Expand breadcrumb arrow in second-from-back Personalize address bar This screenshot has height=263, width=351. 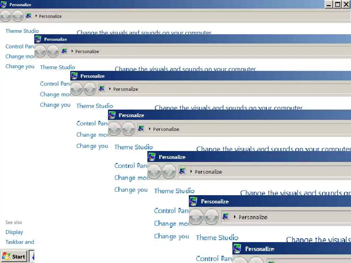(x=72, y=51)
